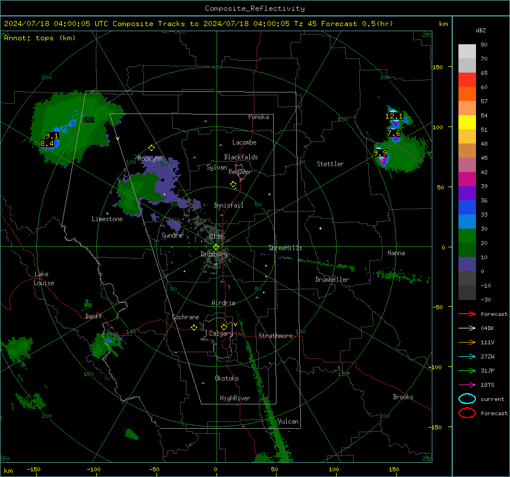Click the Drumheller city label

tap(332, 280)
